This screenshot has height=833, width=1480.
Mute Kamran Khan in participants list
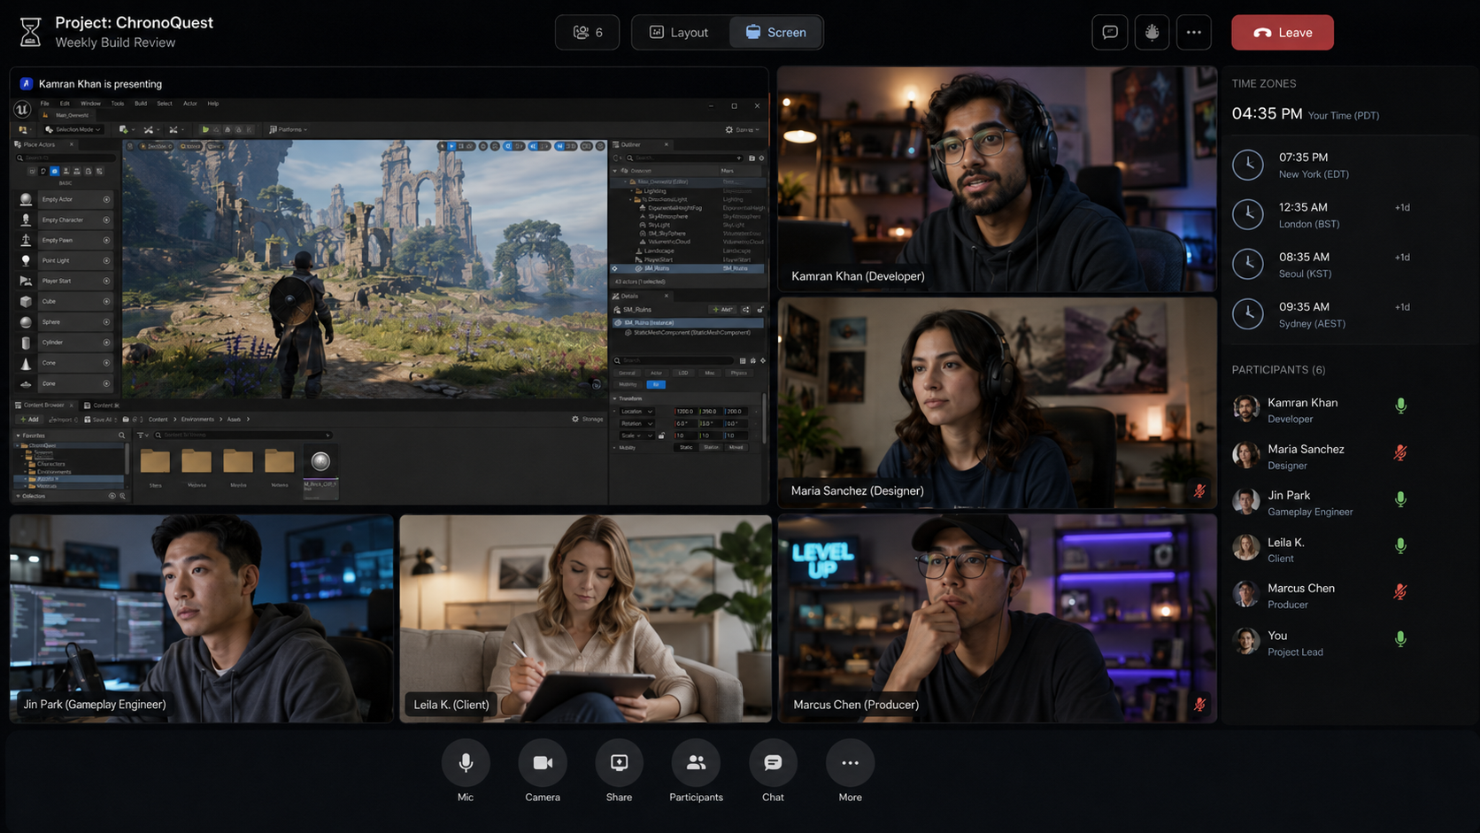click(1400, 406)
